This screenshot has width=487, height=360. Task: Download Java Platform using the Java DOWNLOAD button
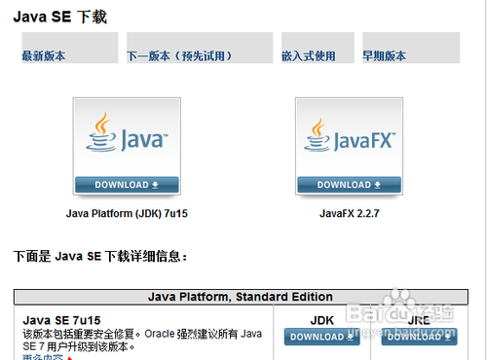click(127, 185)
